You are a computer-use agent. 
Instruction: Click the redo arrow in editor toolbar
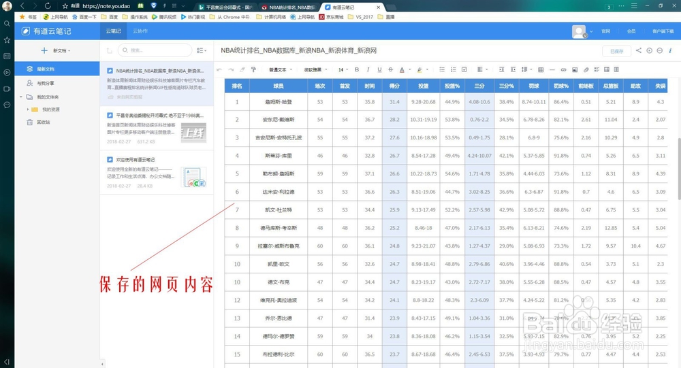(231, 69)
